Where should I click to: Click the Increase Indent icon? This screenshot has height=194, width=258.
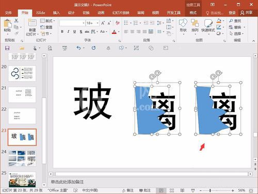coord(152,23)
